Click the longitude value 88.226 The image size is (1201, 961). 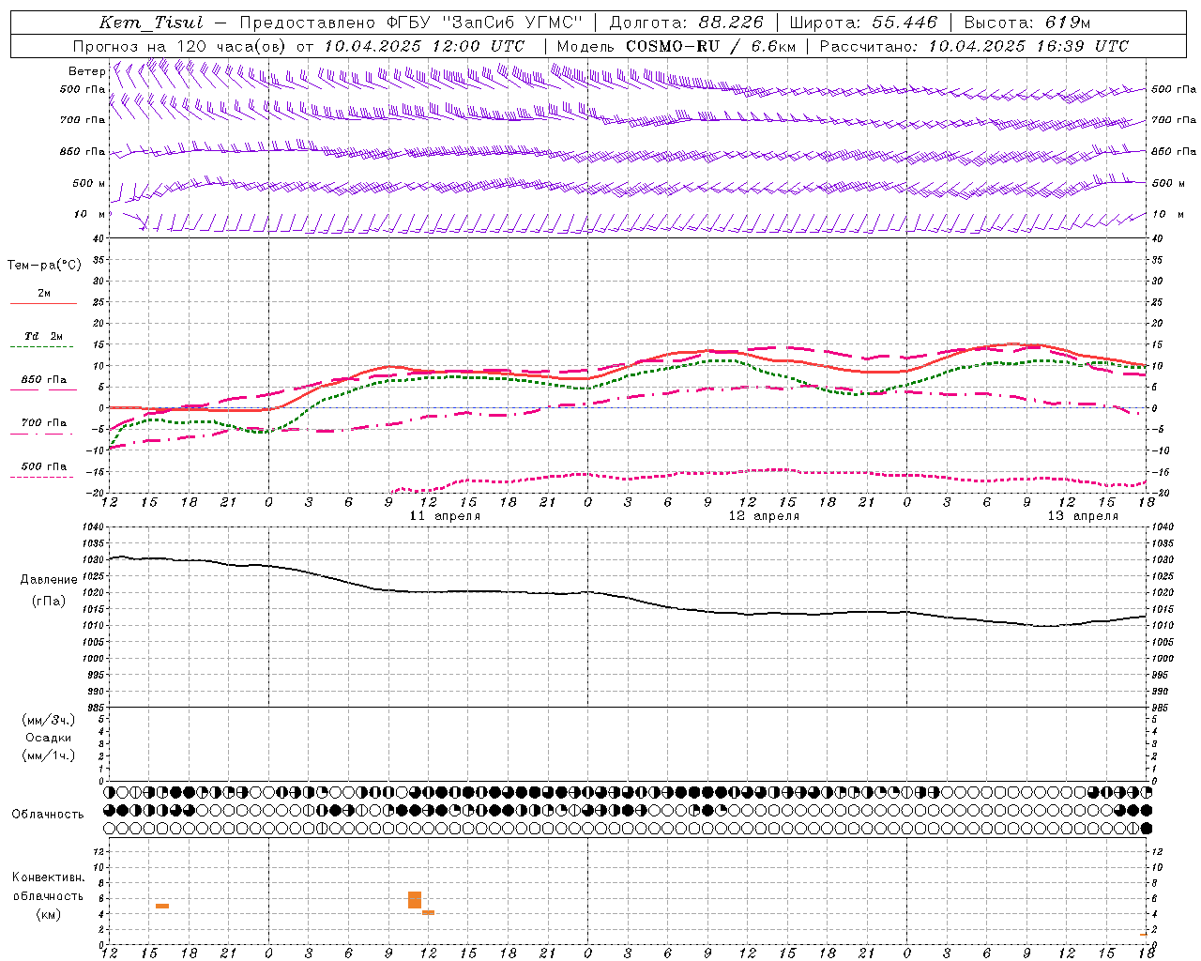pos(732,23)
